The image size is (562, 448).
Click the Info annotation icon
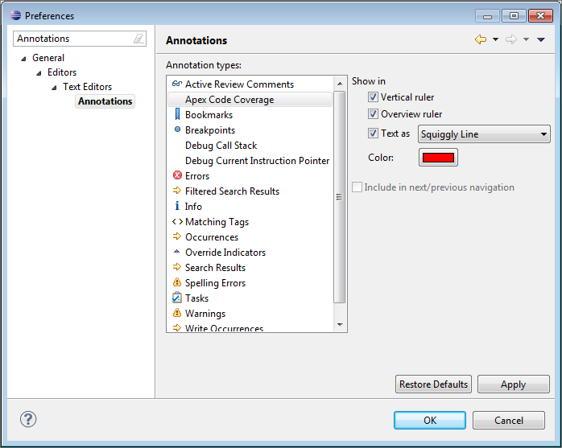coord(176,206)
